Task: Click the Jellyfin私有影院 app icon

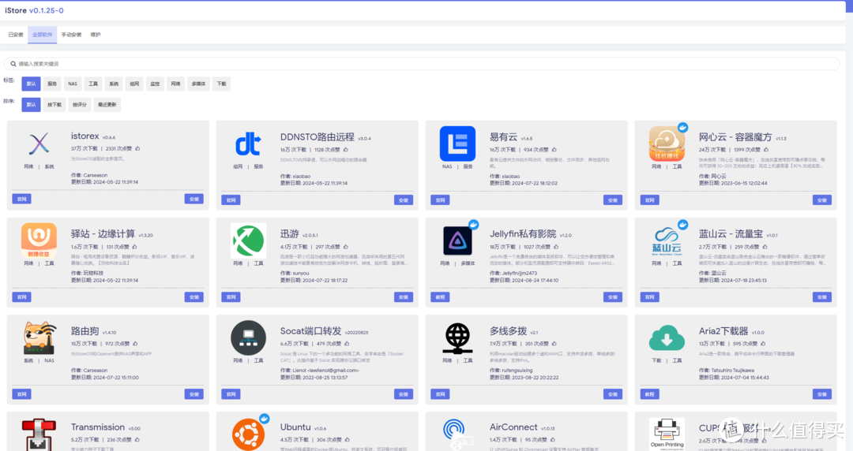Action: (457, 240)
